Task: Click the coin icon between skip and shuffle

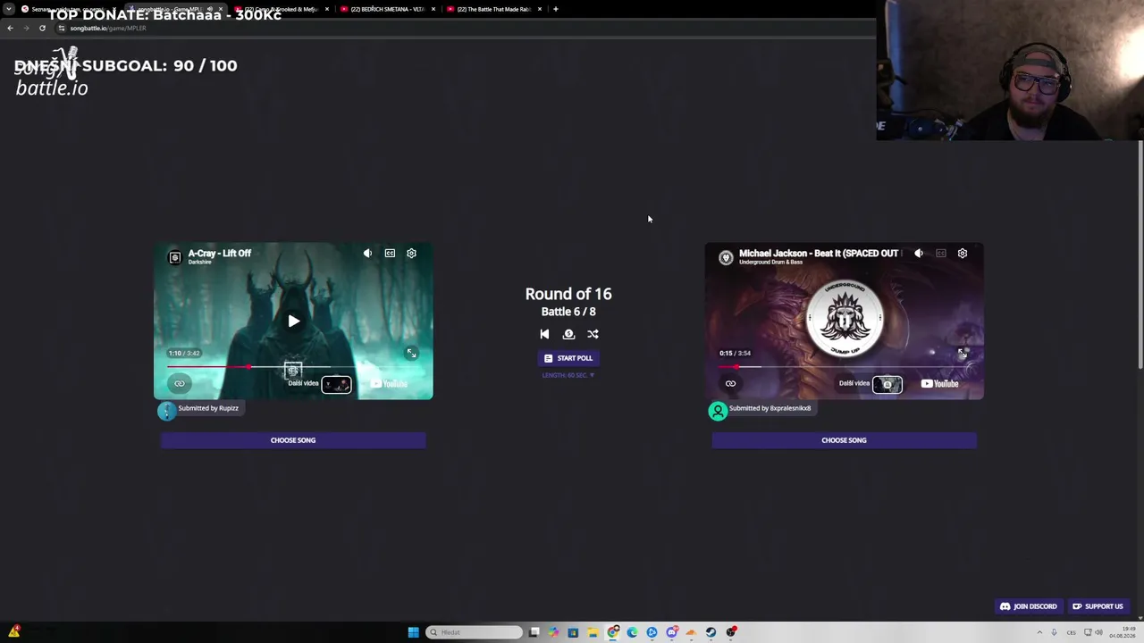Action: point(568,334)
